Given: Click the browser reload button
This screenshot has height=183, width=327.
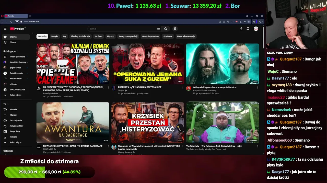Looking at the screenshot, I should click(x=11, y=22).
